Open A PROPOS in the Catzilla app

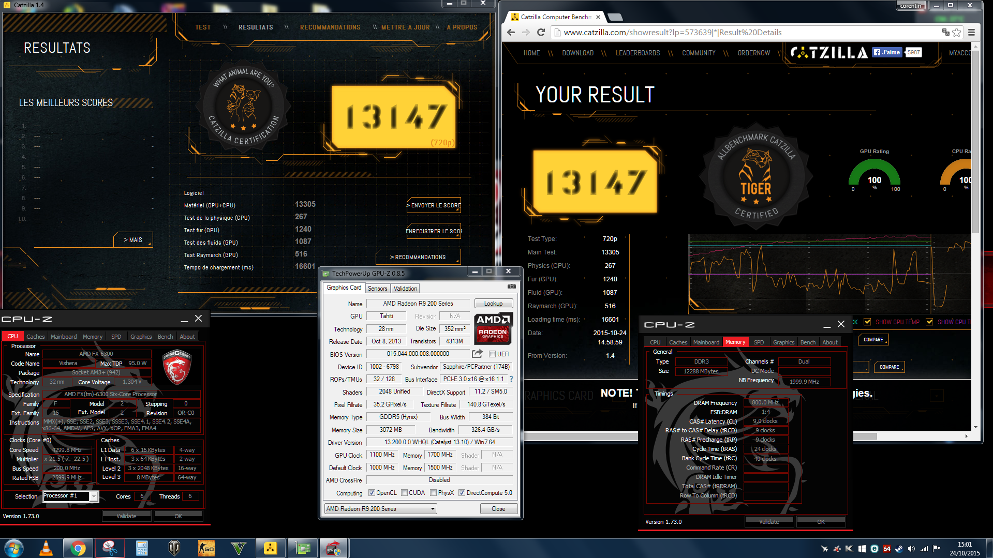click(x=462, y=27)
